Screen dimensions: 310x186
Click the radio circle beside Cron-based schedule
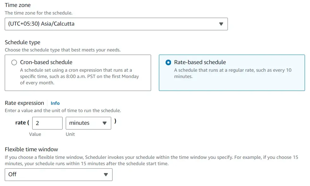14,62
